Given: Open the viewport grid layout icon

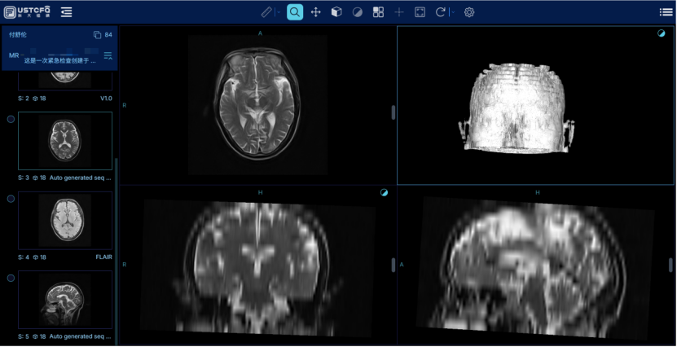Looking at the screenshot, I should 378,12.
